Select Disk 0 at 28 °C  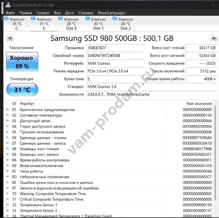(x=71, y=24)
